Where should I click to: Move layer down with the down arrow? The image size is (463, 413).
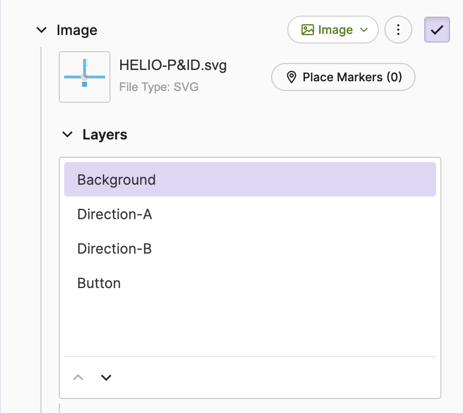106,377
